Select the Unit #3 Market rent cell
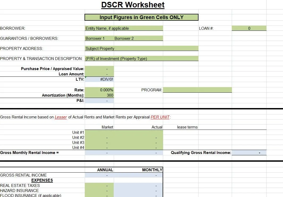This screenshot has height=197, width=283. (99, 143)
